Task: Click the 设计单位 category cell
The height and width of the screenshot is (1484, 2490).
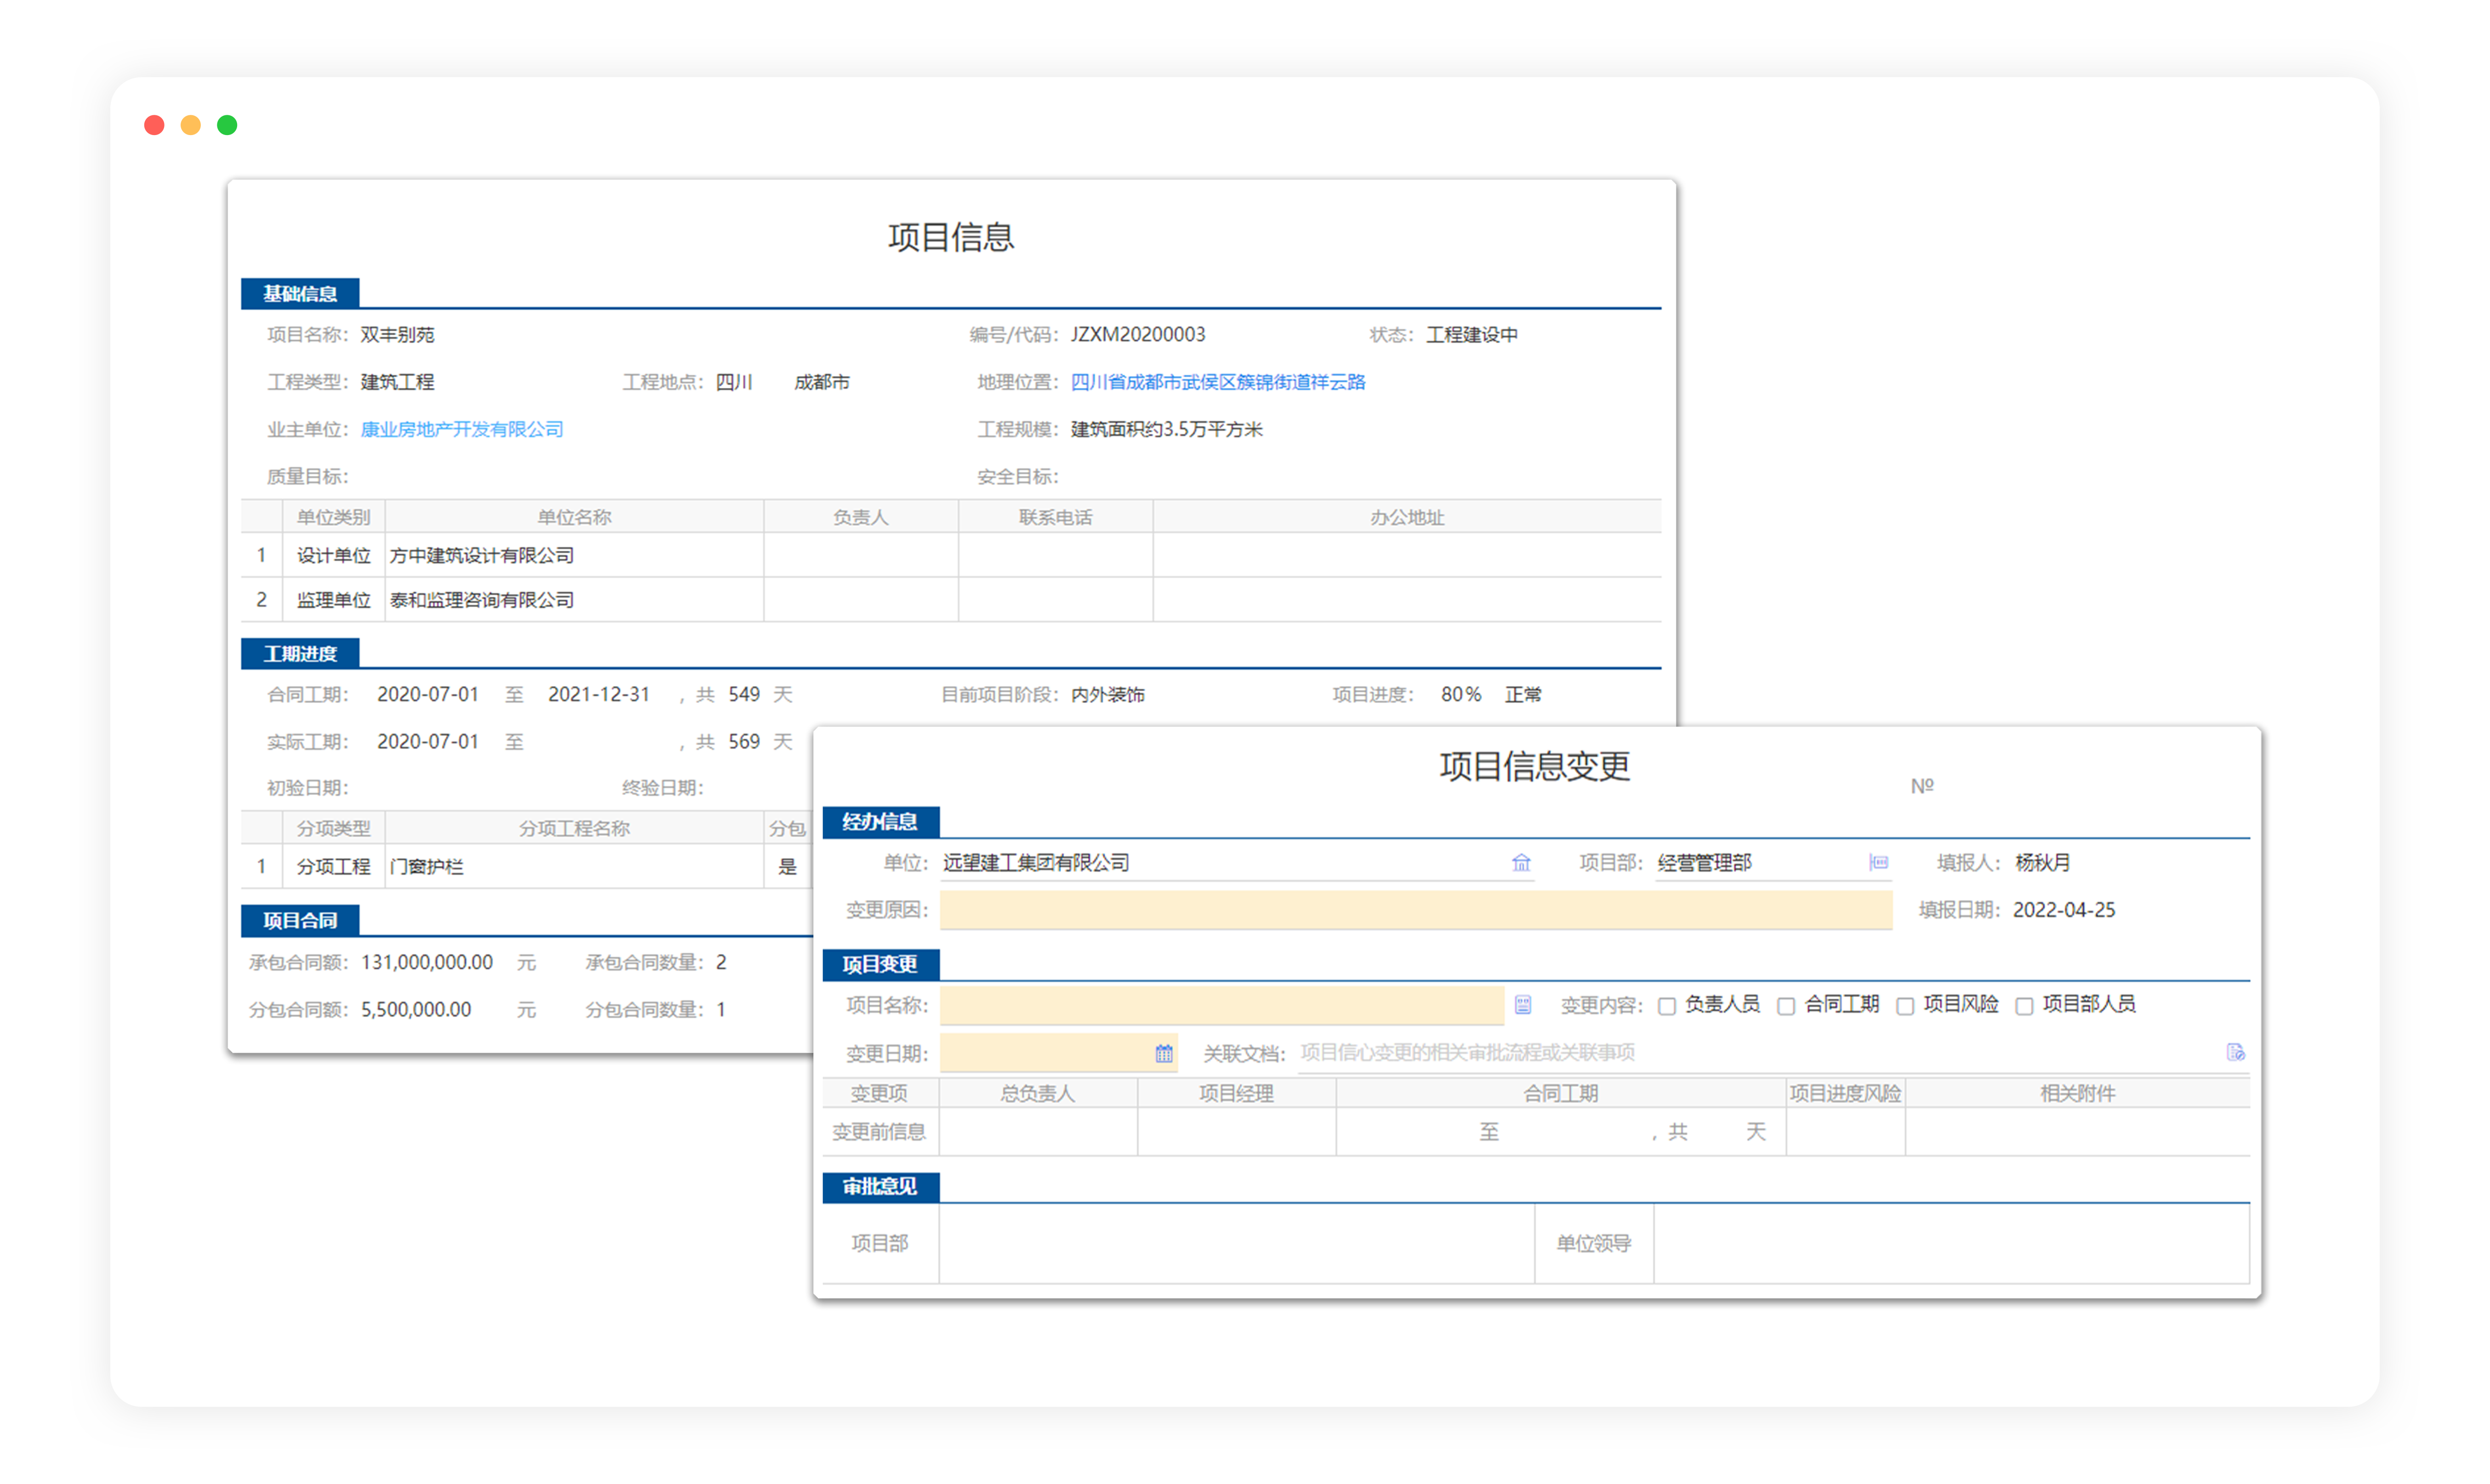Action: coord(333,555)
